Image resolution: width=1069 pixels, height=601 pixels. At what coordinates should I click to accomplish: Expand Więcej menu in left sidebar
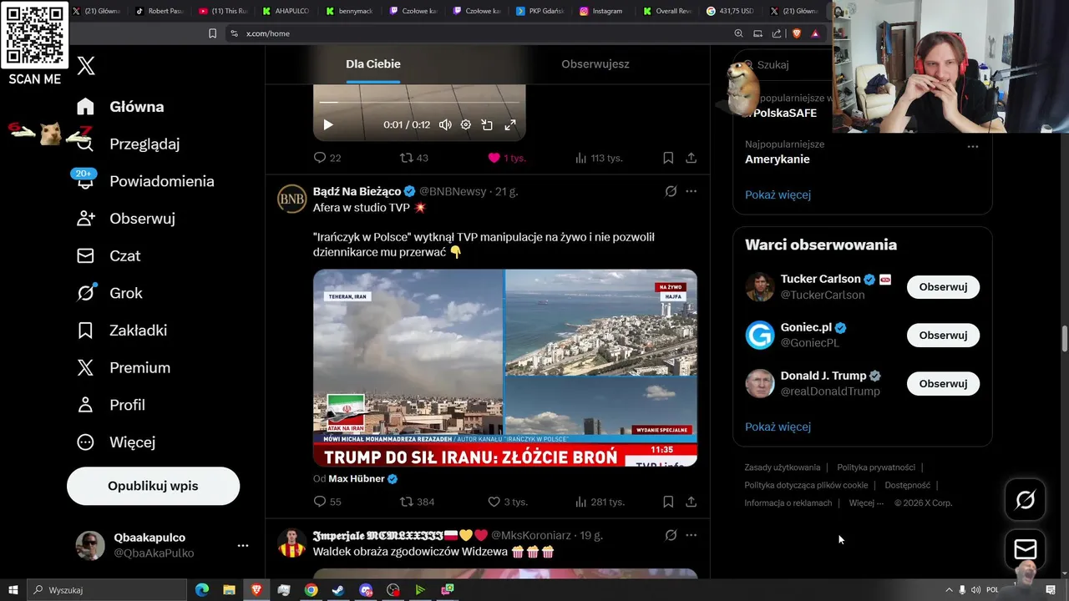click(x=116, y=442)
